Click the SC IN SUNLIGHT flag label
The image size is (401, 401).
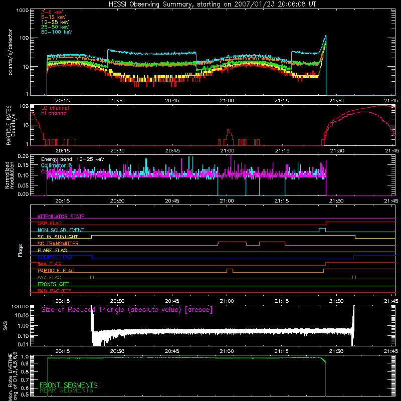[x=58, y=237]
